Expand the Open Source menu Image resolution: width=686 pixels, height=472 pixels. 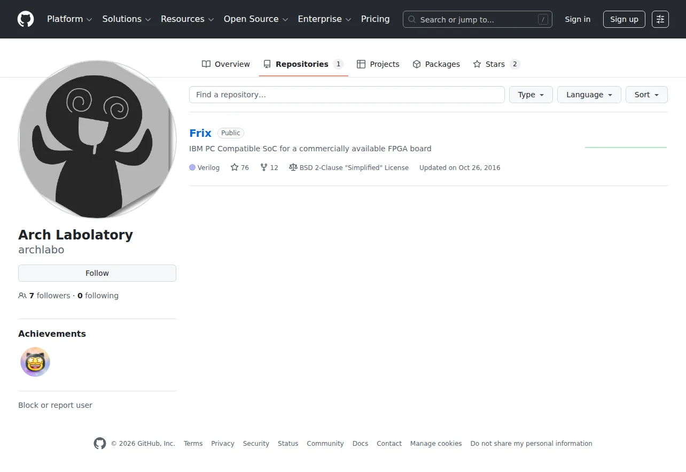click(x=256, y=19)
